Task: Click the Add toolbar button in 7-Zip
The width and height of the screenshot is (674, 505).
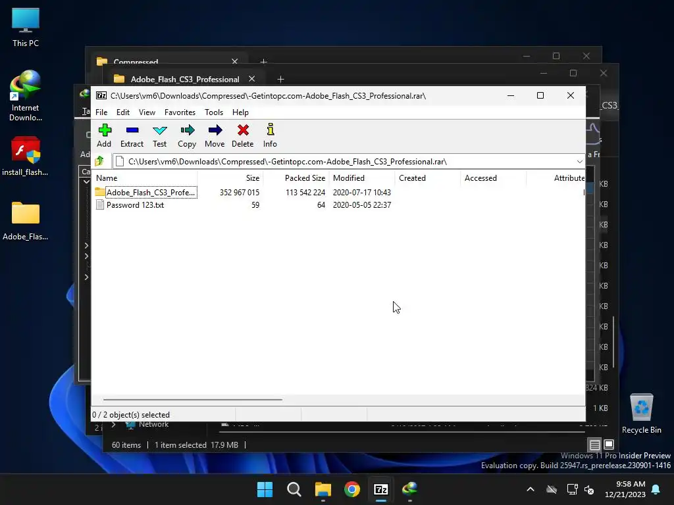Action: (104, 135)
